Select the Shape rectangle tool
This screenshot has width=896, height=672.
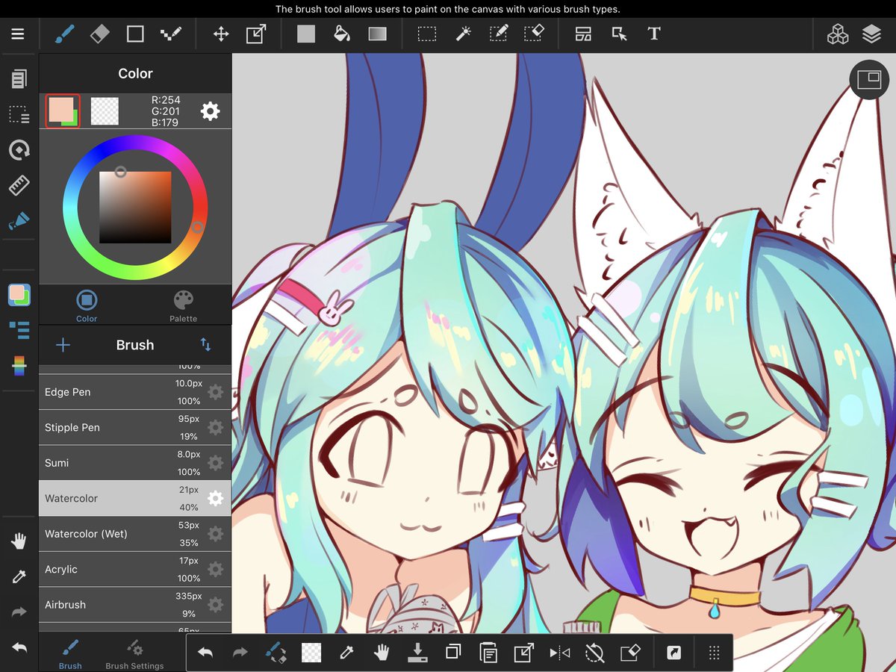(135, 34)
